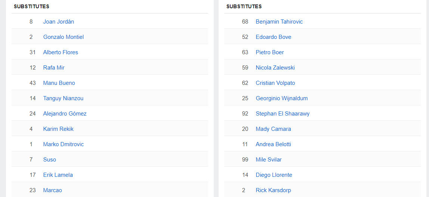Screen dimensions: 429x197
Task: Open Rafa Mir's profile link
Action: (x=54, y=68)
